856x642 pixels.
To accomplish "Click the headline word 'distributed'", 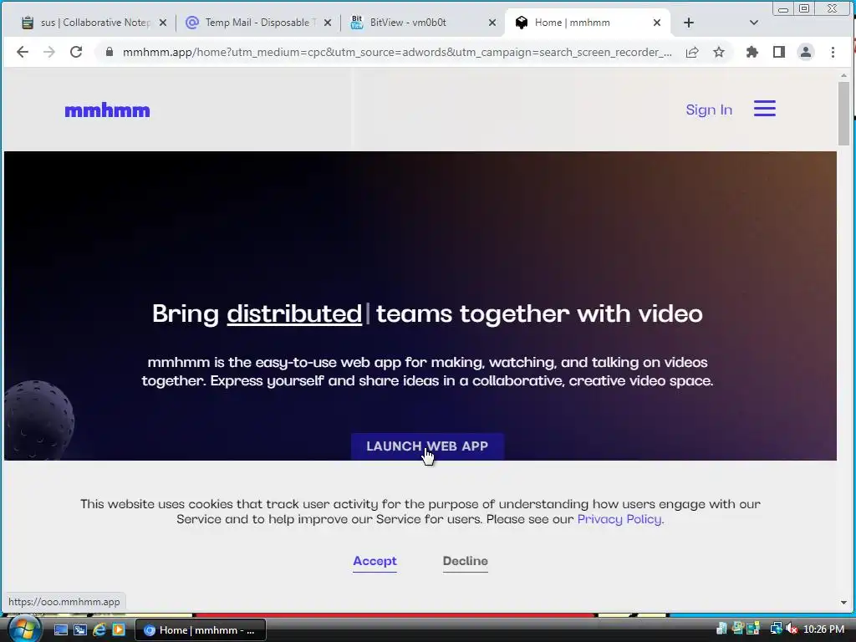I will (294, 313).
